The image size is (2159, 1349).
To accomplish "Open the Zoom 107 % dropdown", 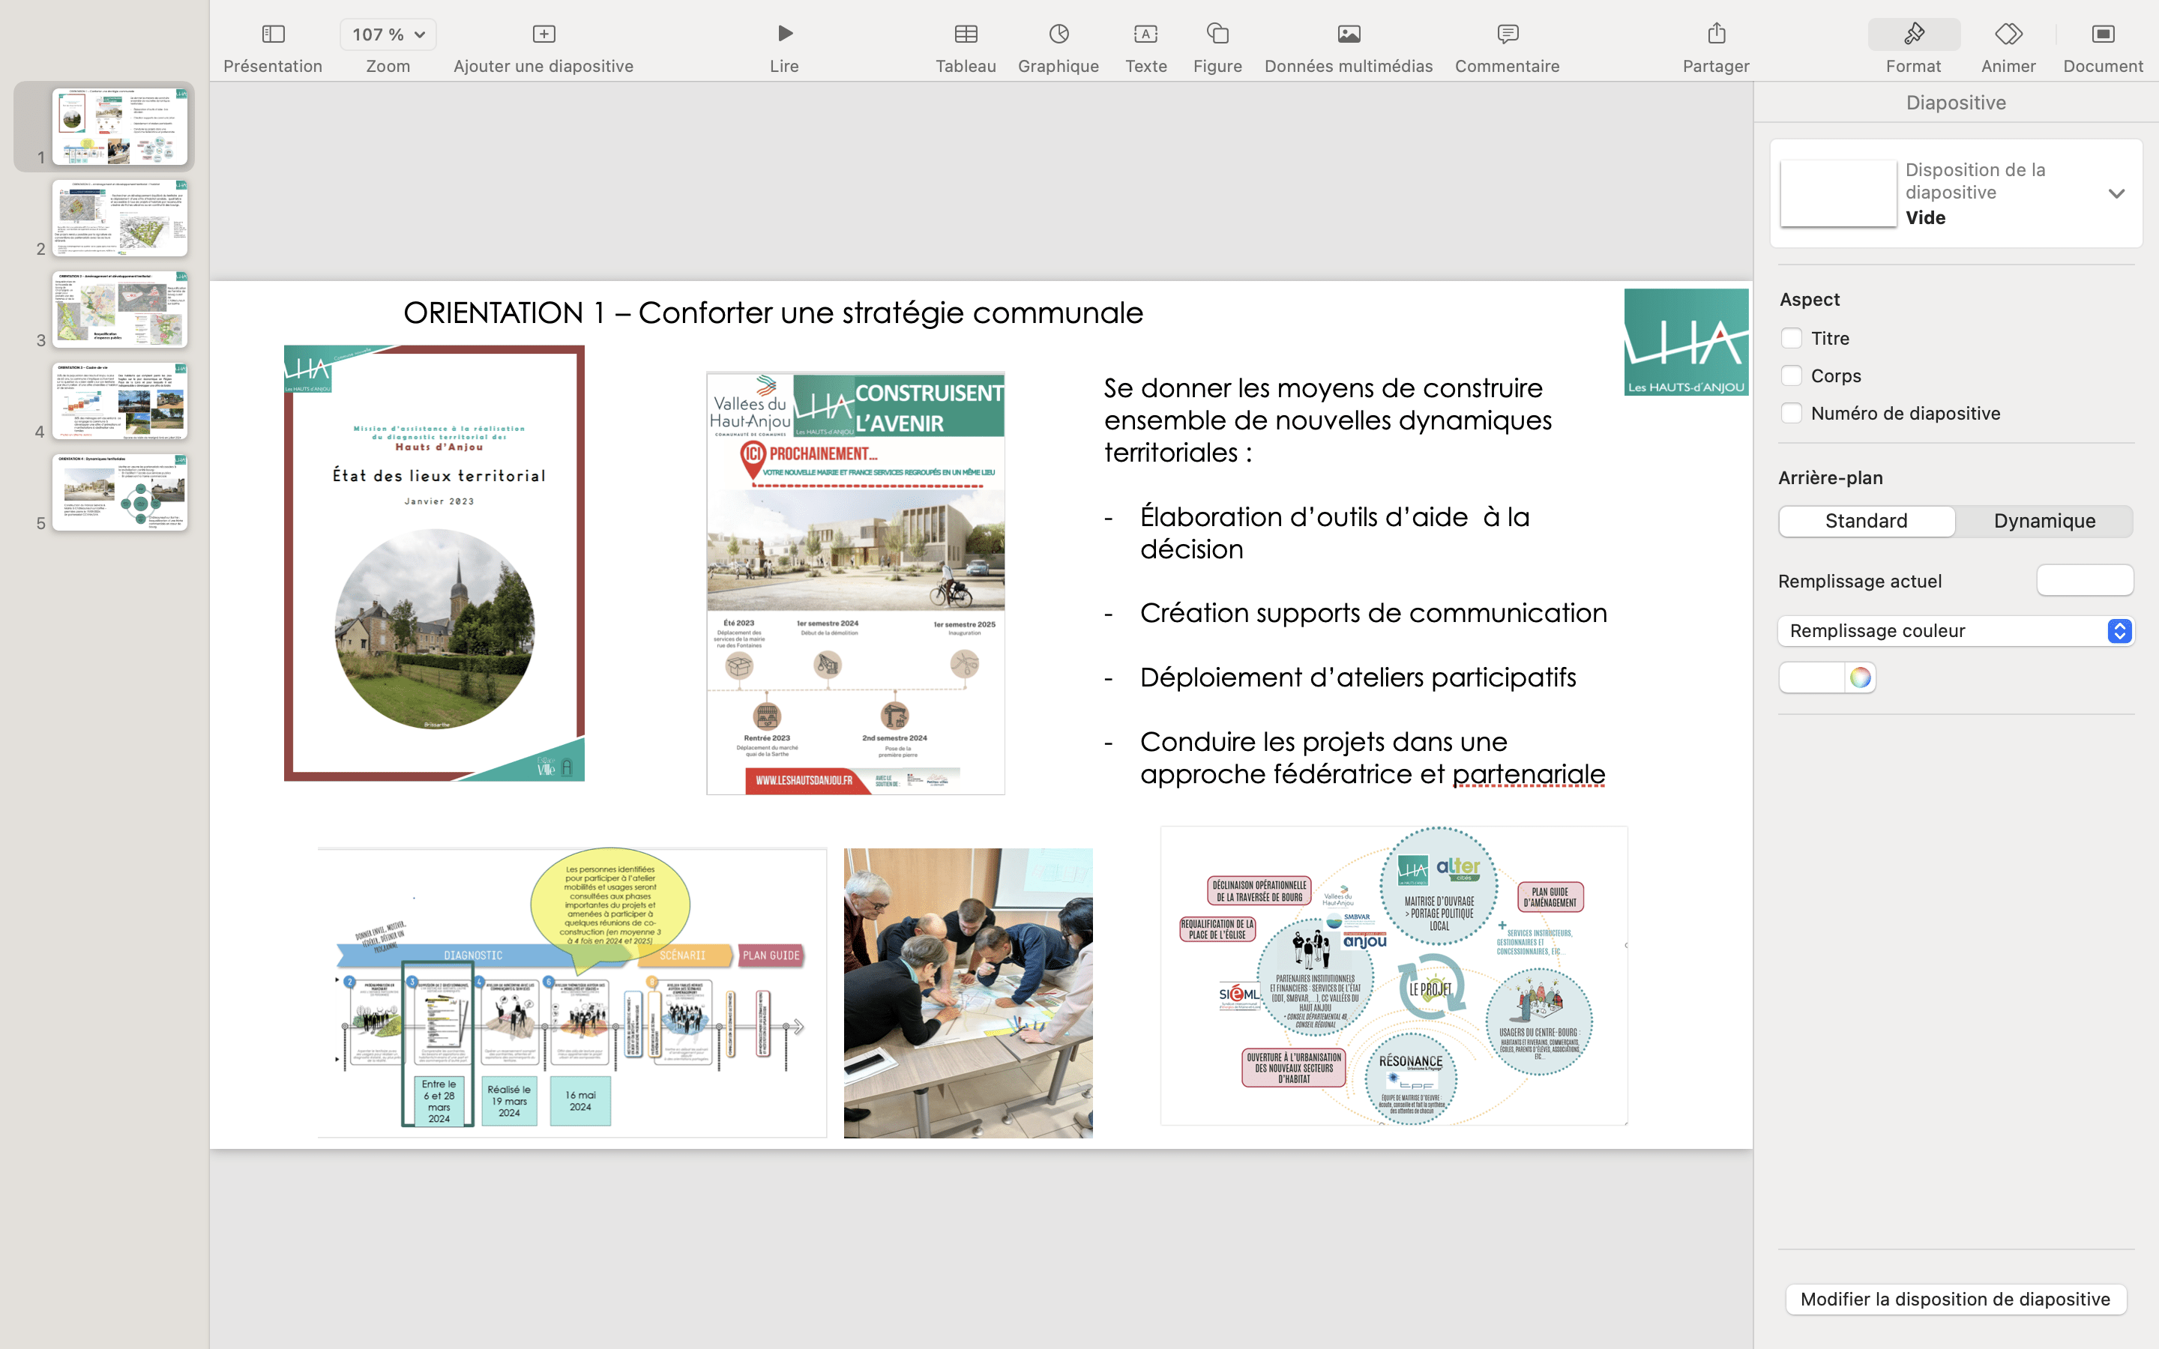I will pos(387,34).
